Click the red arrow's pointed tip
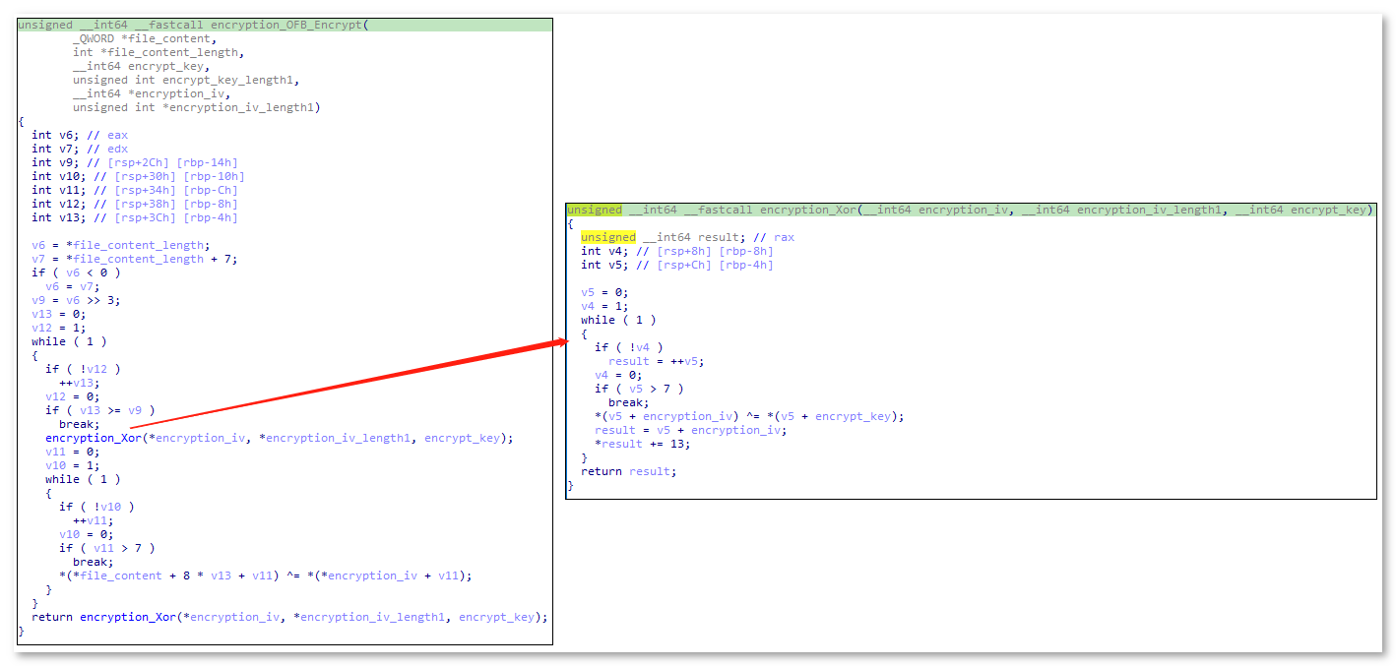 [566, 340]
